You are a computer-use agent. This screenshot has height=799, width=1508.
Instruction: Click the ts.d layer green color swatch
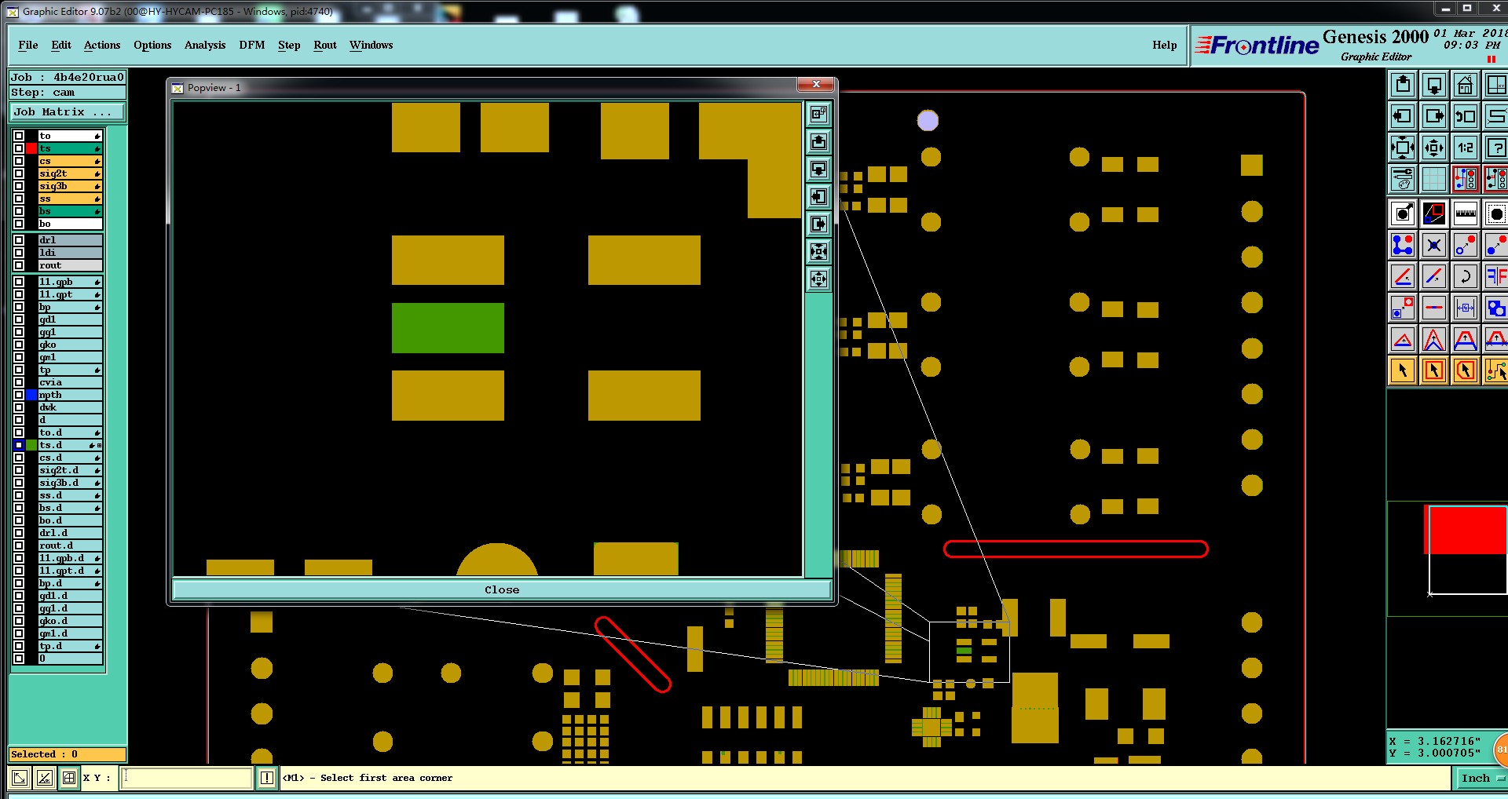pyautogui.click(x=31, y=445)
